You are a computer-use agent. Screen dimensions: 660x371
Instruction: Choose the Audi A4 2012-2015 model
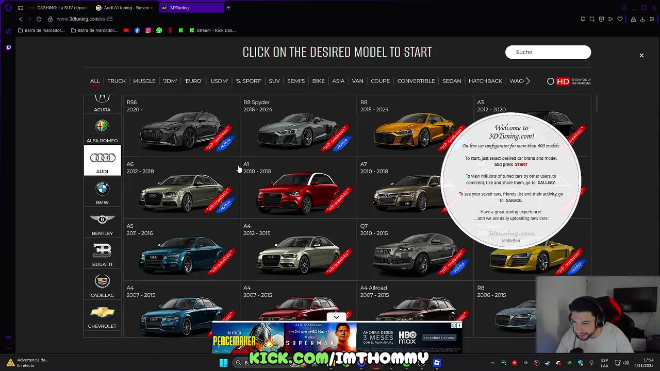point(298,249)
